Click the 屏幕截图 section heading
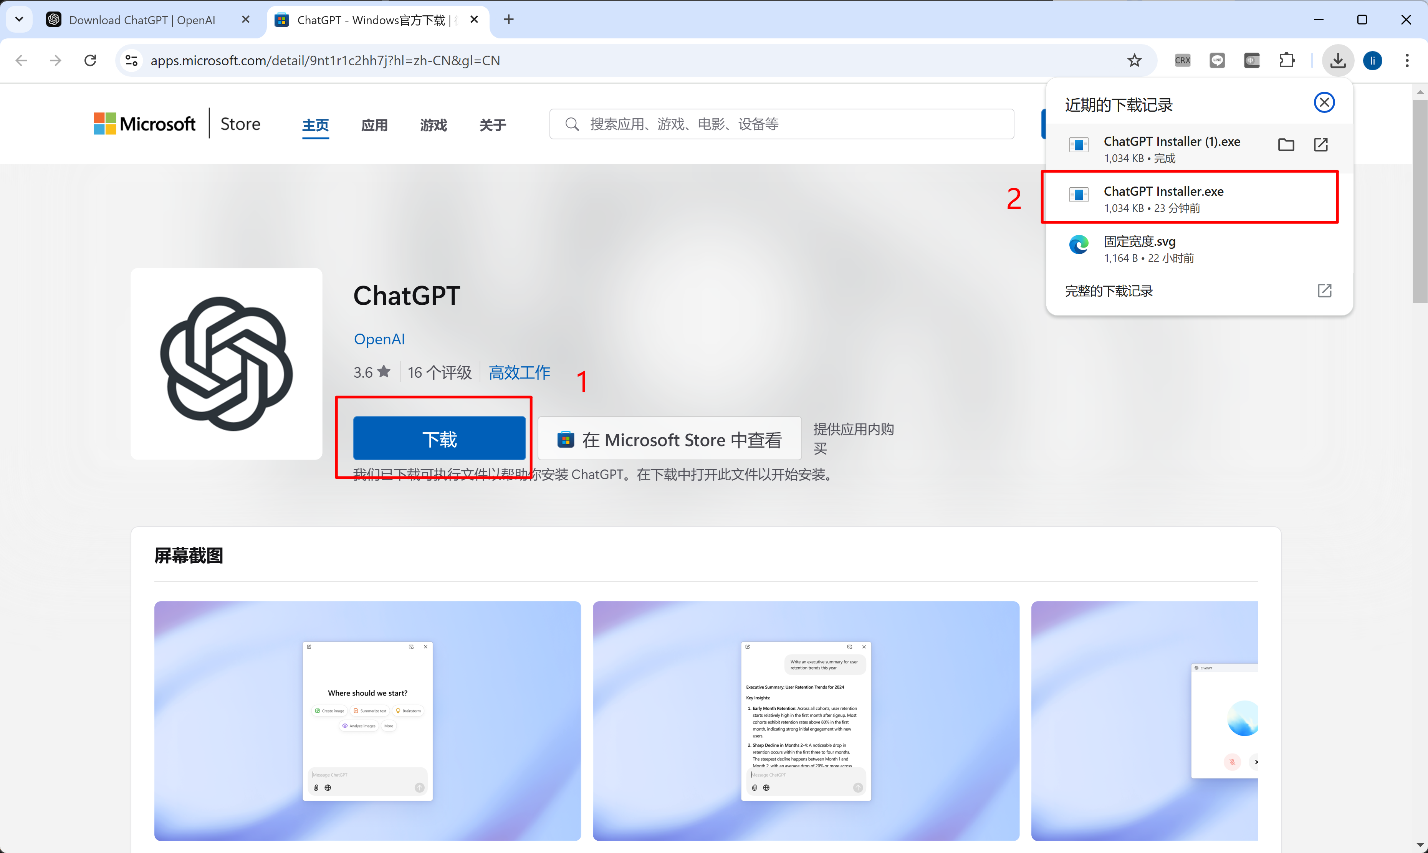Image resolution: width=1428 pixels, height=853 pixels. 189,555
